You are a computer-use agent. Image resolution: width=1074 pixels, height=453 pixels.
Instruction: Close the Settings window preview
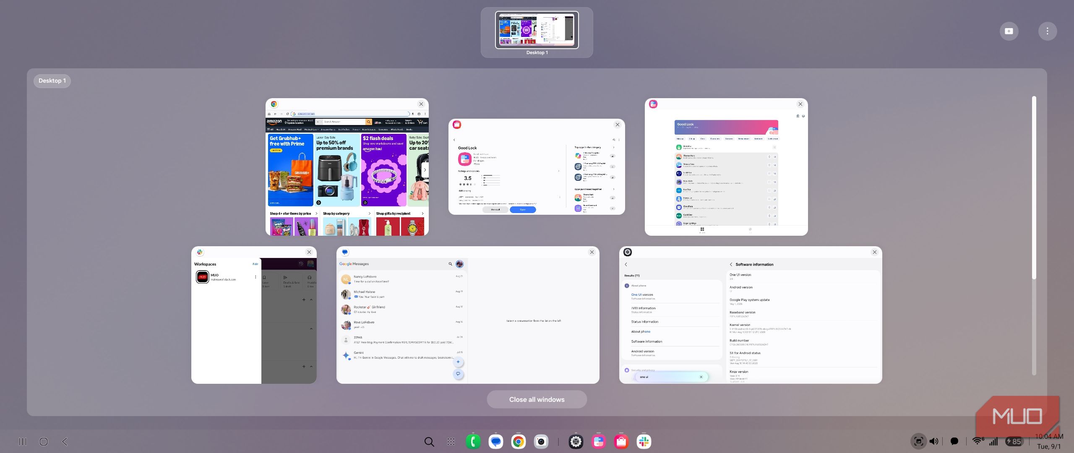pos(875,252)
